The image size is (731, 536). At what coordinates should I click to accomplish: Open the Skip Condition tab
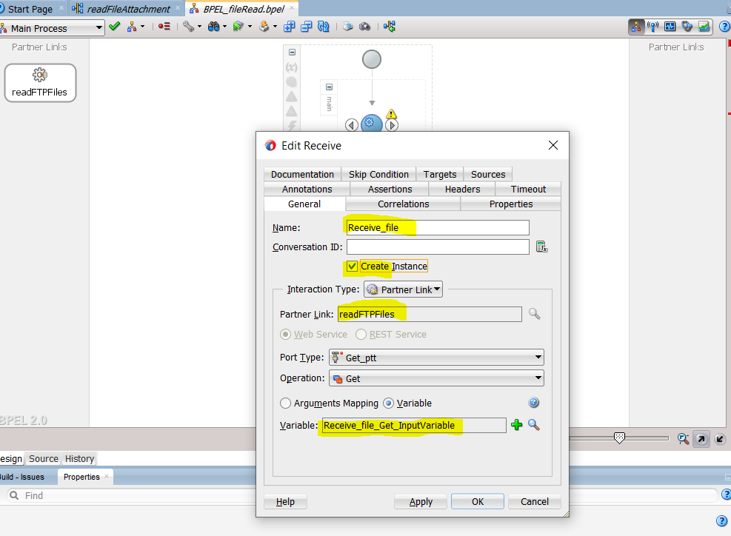point(378,174)
